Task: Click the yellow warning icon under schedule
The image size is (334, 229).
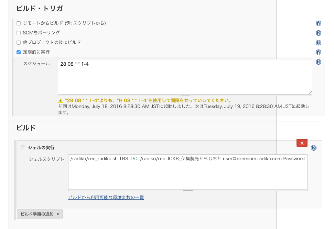Action: click(61, 101)
